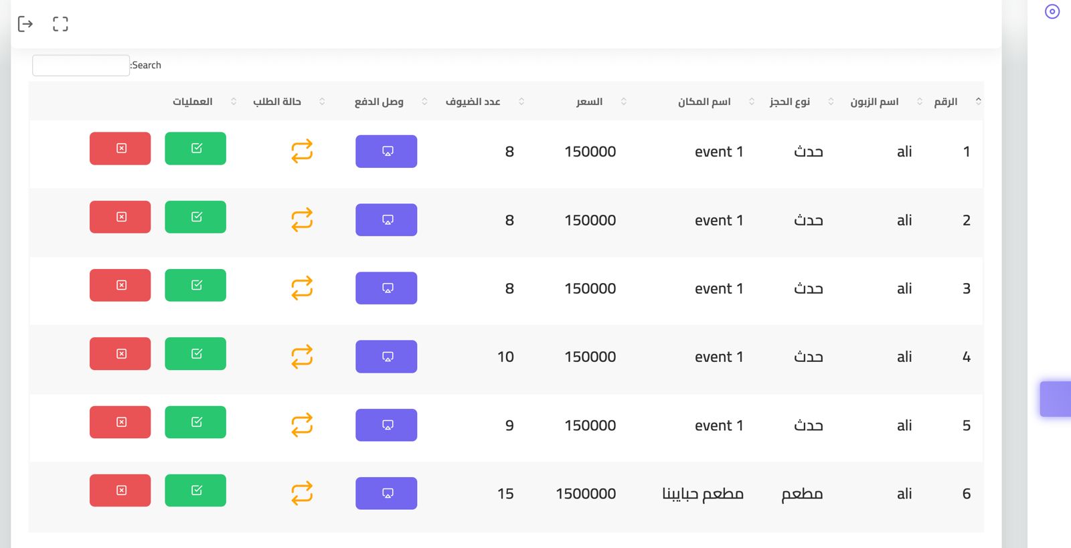
Task: View payment receipt for row 6
Action: (386, 493)
